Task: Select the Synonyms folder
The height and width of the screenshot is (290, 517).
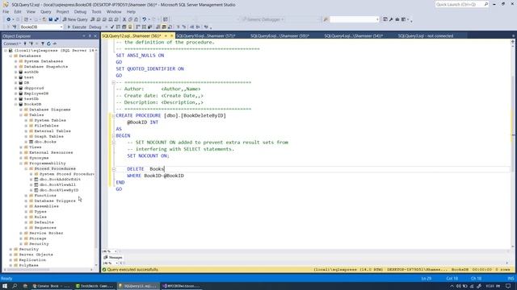Action: [x=39, y=158]
